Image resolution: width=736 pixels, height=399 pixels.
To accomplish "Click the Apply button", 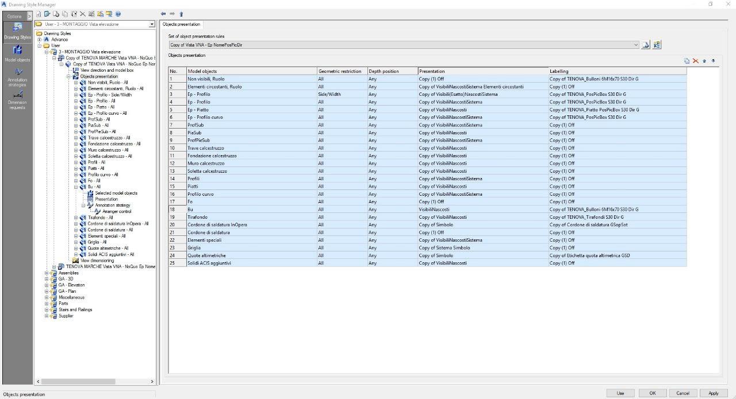I will tap(713, 393).
